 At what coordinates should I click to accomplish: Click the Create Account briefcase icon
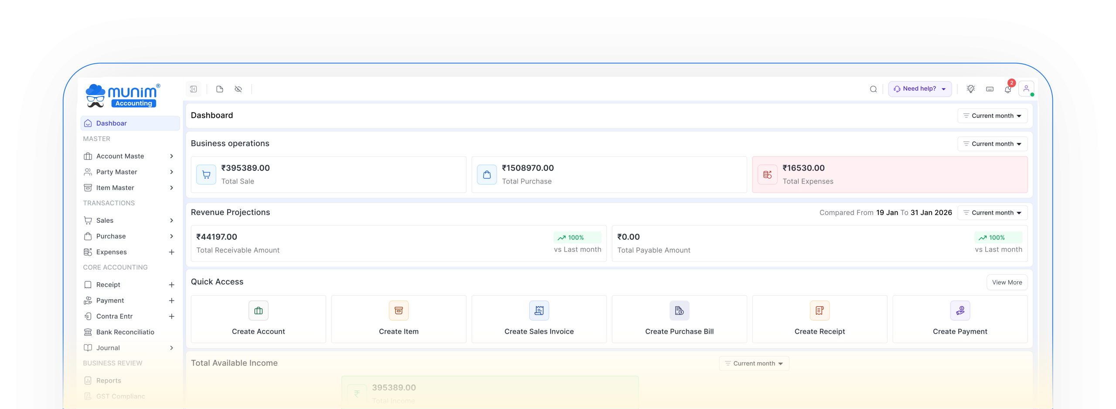coord(259,310)
